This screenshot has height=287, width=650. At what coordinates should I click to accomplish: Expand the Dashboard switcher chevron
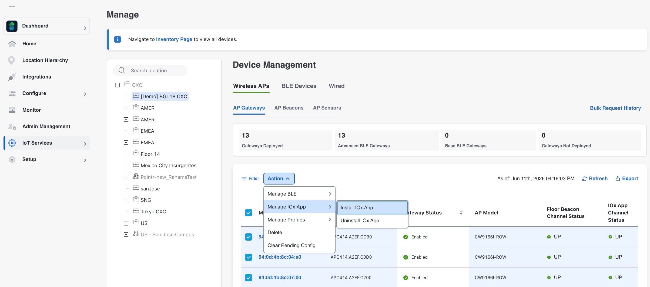point(85,28)
